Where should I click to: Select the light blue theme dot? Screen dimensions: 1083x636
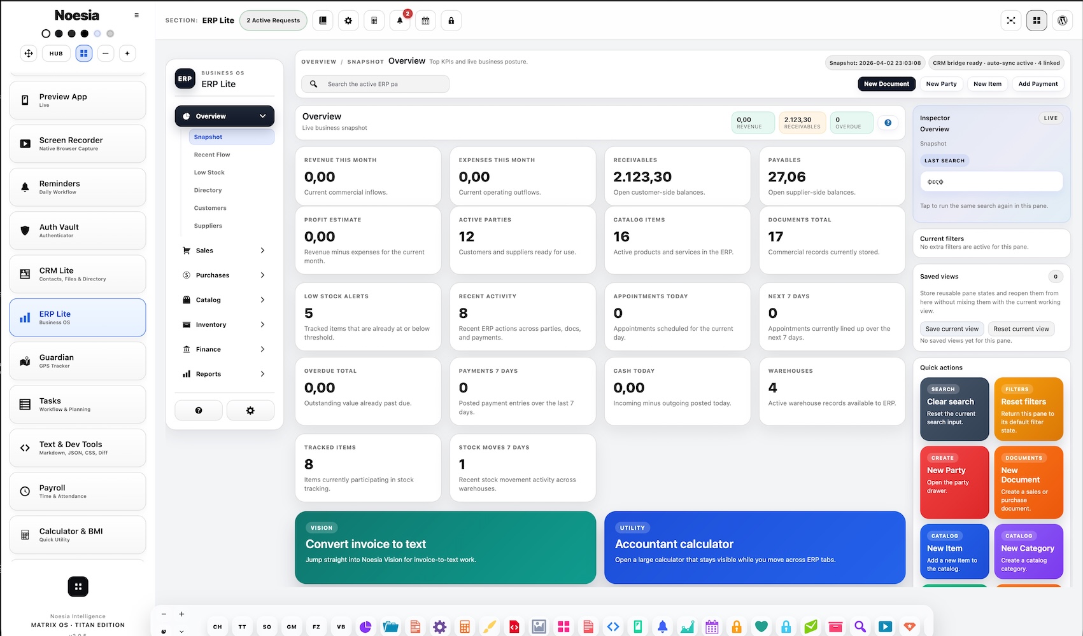(97, 34)
